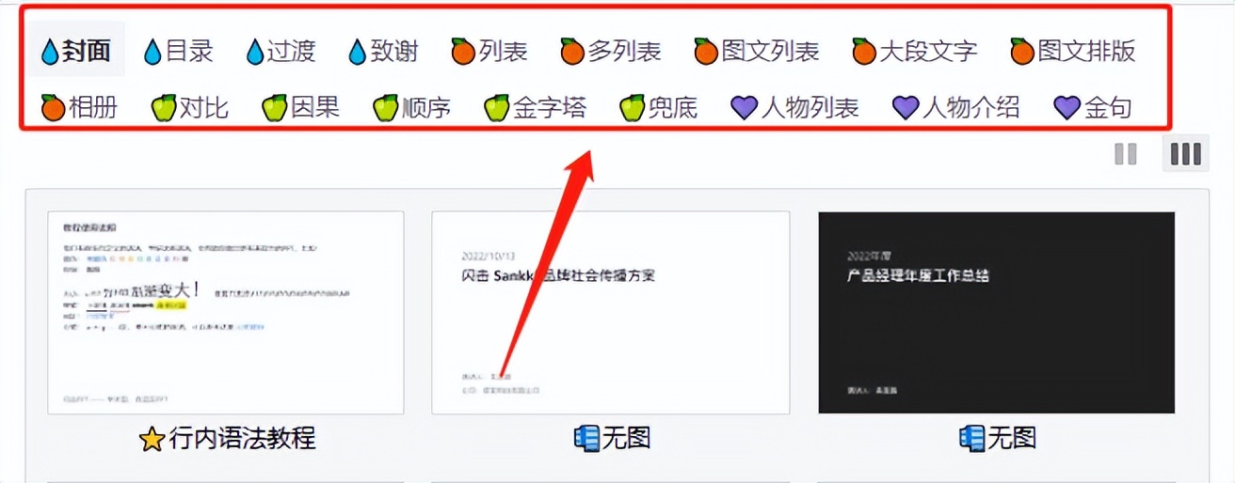The image size is (1235, 483).
Task: Click the orange icon beside 图文排版
Action: click(x=1023, y=52)
